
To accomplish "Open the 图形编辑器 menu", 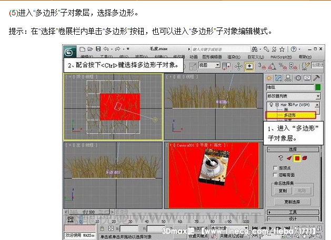I will tap(212, 57).
